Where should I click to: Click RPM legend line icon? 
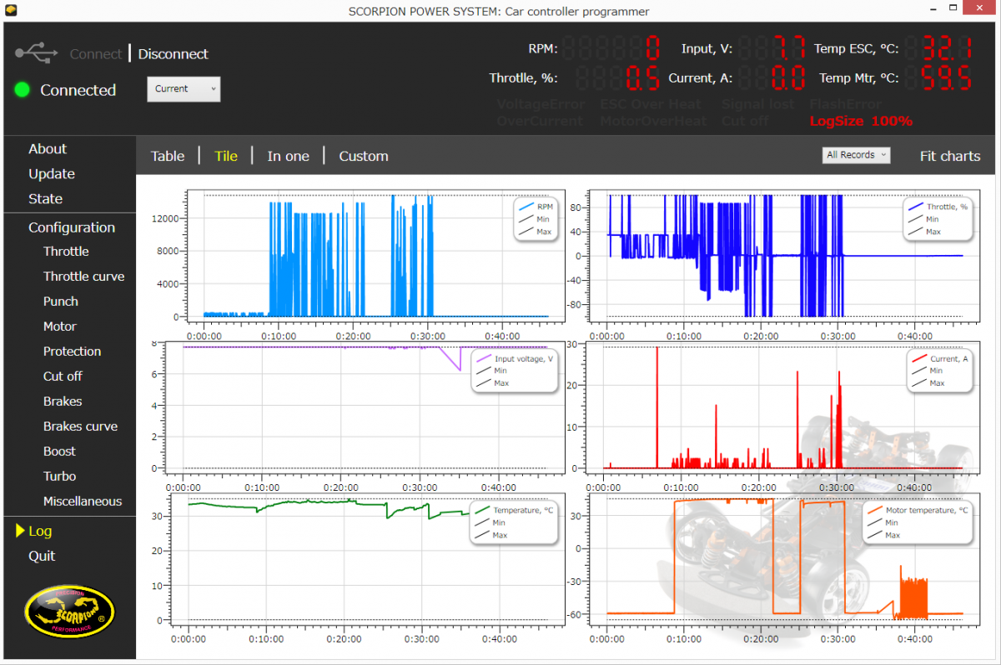pyautogui.click(x=526, y=207)
